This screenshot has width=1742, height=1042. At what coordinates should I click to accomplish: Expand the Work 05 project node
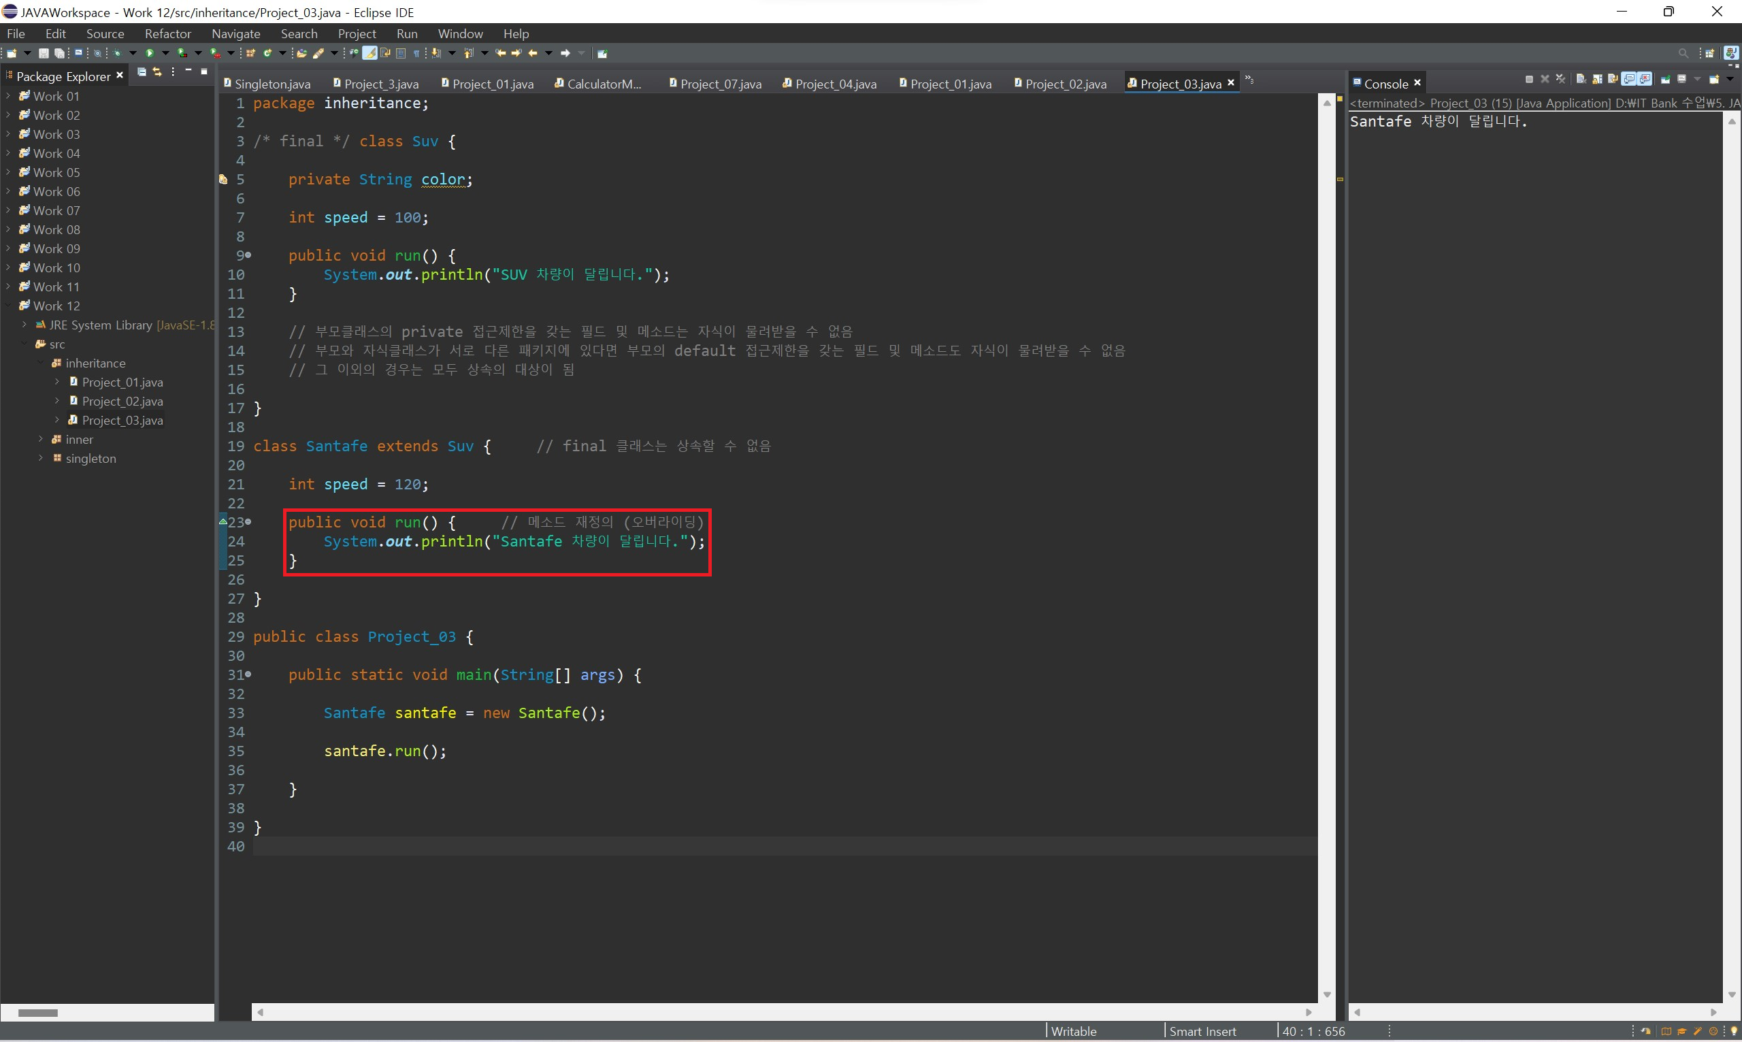(x=7, y=172)
